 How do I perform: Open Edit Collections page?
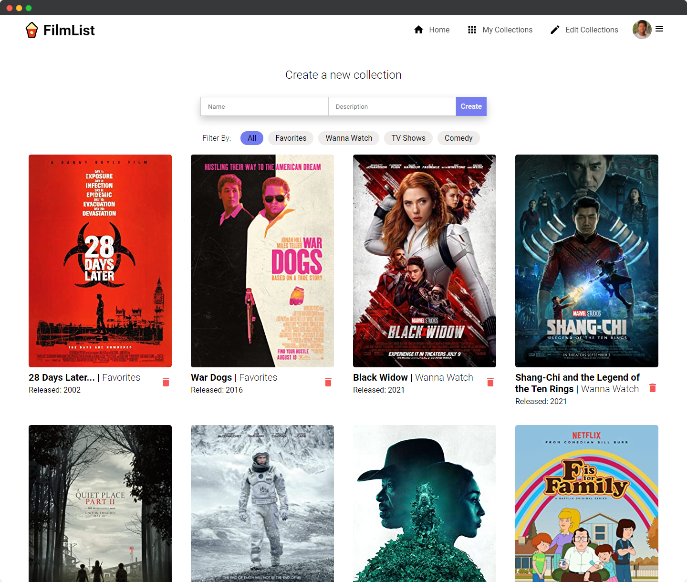point(584,30)
